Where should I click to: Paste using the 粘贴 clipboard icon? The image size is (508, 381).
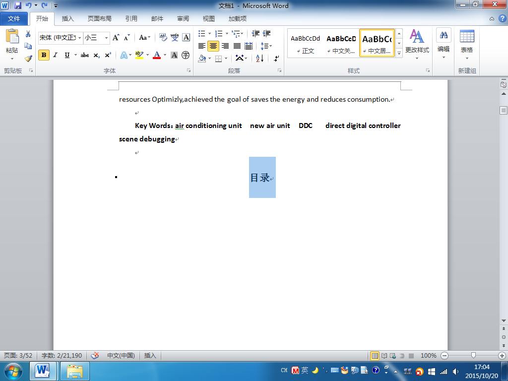(12, 36)
